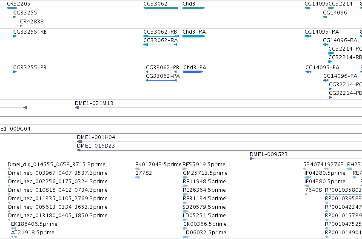The height and width of the screenshot is (239, 362).
Task: Click the DME1-001H04 clone label
Action: click(x=96, y=137)
